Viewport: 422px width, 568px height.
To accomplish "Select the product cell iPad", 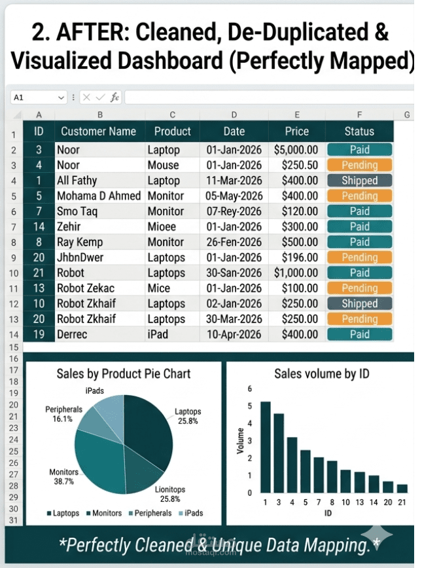I will [x=173, y=334].
